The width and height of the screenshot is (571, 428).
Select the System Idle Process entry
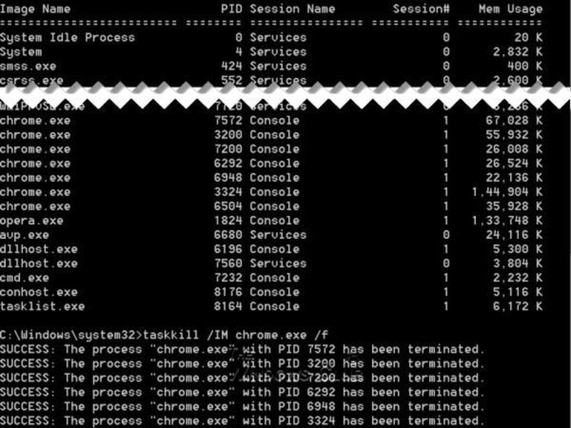(x=271, y=38)
